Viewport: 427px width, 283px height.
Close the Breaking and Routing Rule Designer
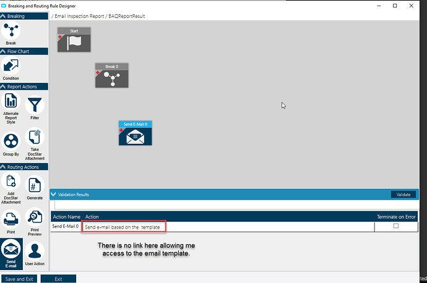click(411, 6)
